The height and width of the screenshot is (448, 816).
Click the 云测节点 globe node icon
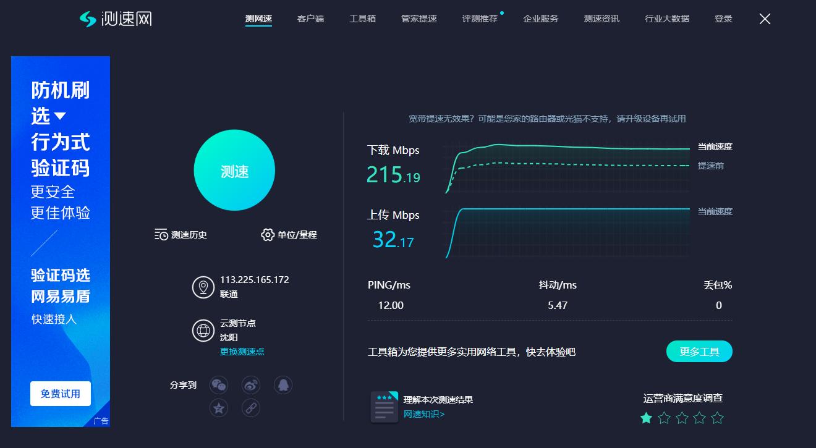pyautogui.click(x=203, y=331)
